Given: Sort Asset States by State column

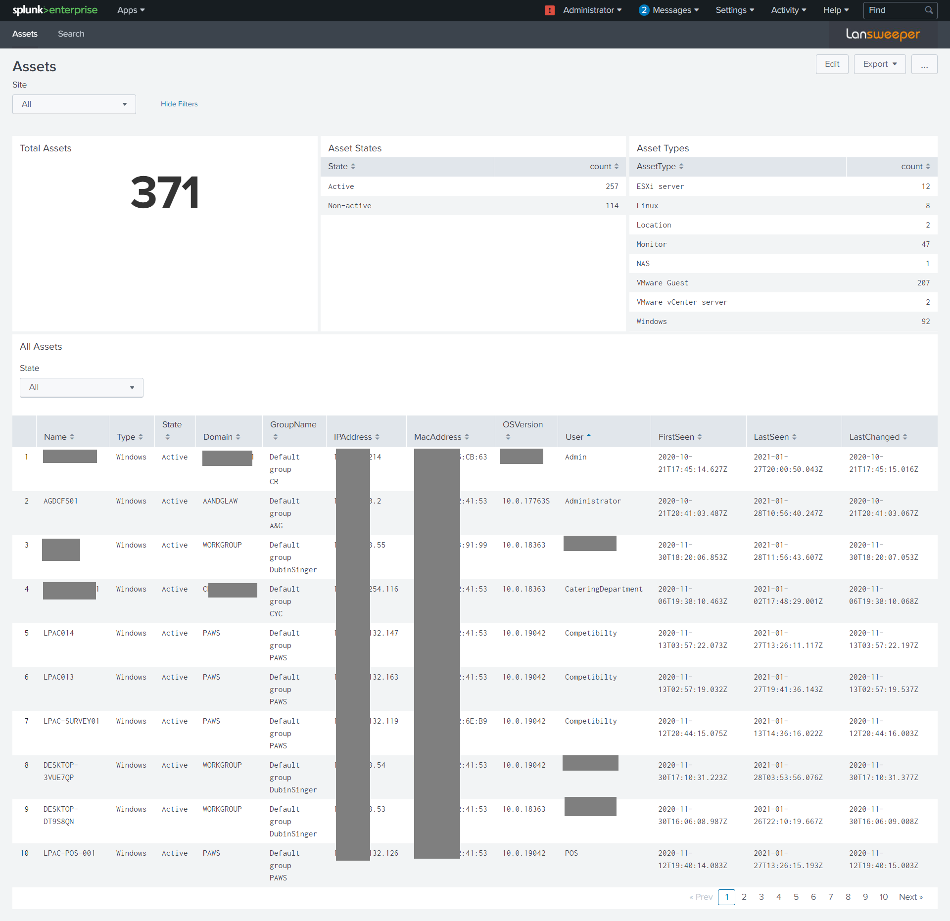Looking at the screenshot, I should pos(341,167).
